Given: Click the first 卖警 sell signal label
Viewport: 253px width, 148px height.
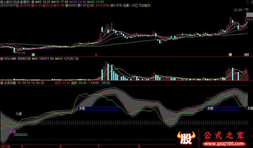Looking at the screenshot, I should click(82, 108).
